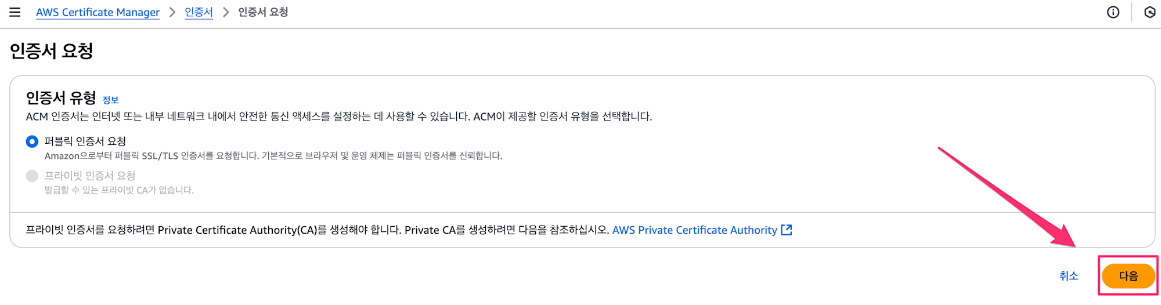Click the 취소 cancel button

tap(1069, 276)
